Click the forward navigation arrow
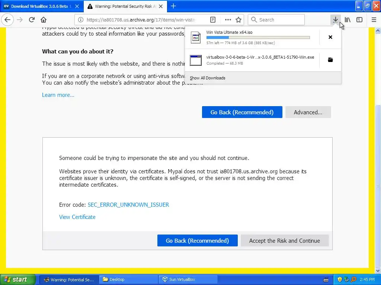 20,20
